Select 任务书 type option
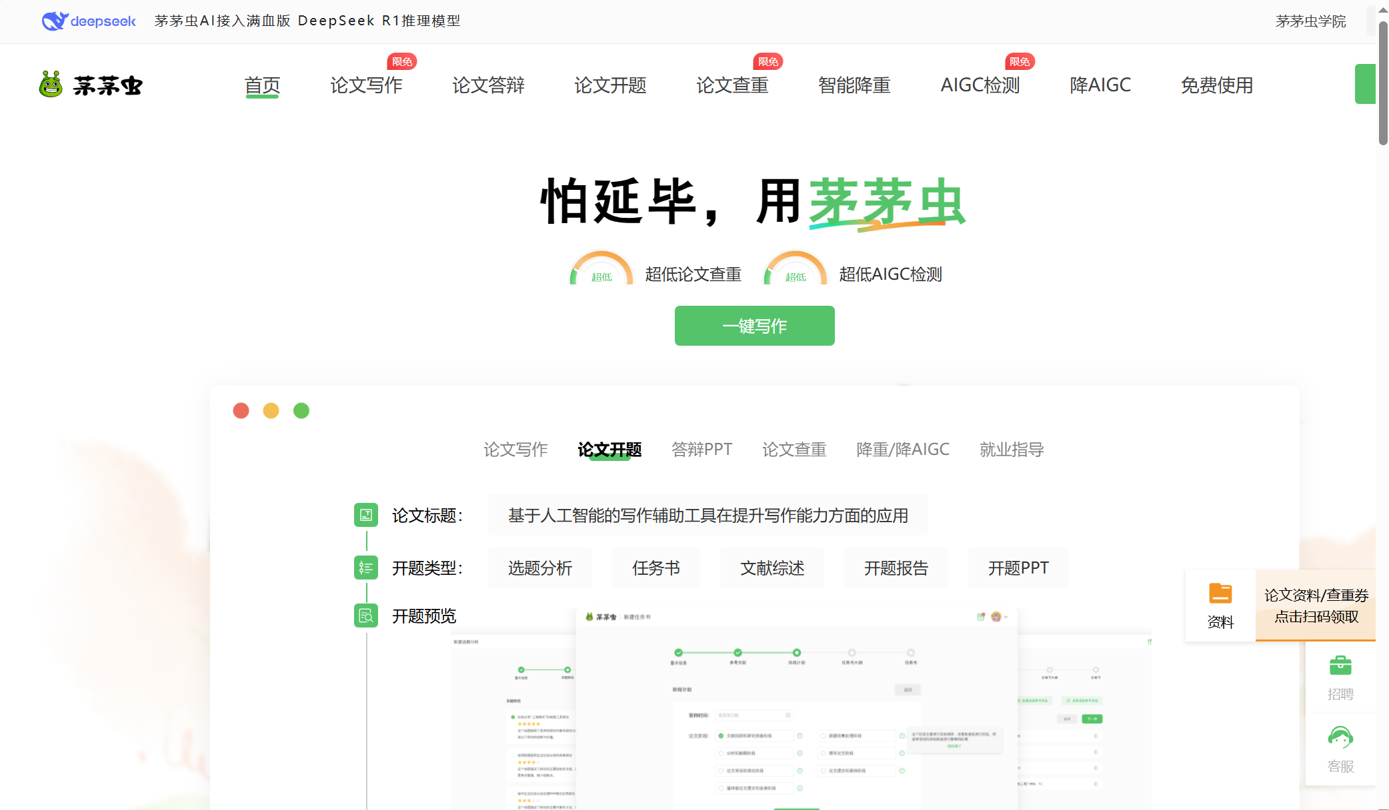Screen dimensions: 1389x810 656,568
